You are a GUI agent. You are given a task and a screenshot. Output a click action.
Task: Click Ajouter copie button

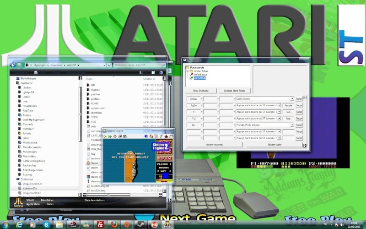tap(274, 145)
